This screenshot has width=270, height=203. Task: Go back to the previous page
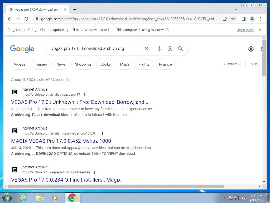[9, 19]
